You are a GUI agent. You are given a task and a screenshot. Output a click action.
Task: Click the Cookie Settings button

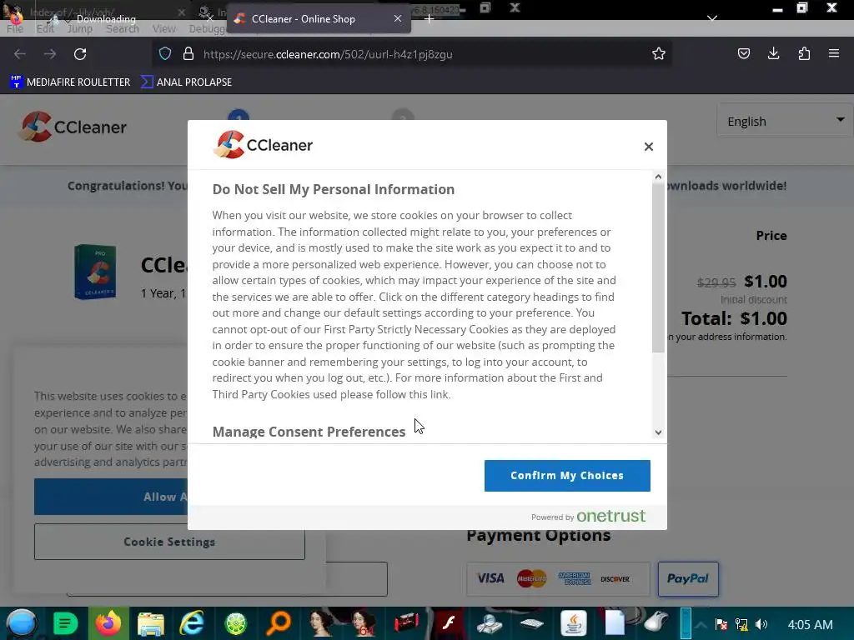point(169,542)
